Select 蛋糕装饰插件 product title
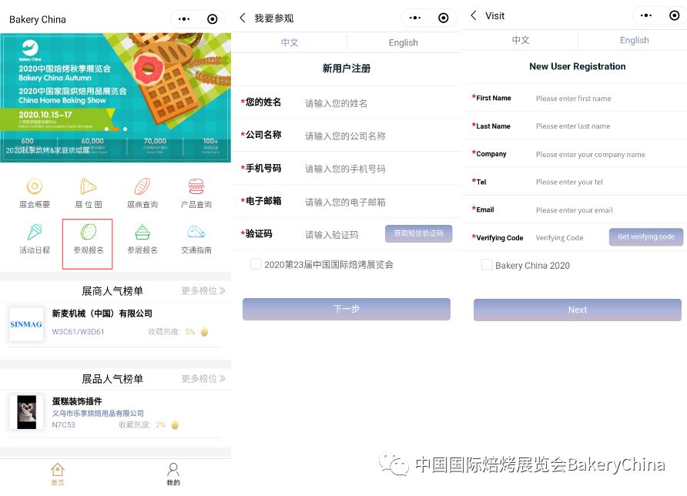The width and height of the screenshot is (687, 496). [77, 401]
